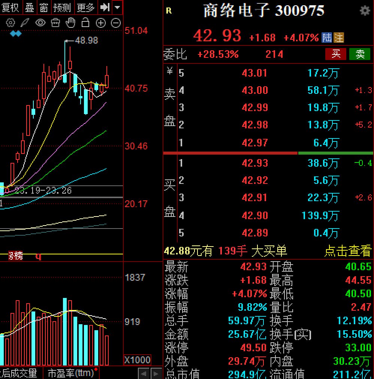Click the 跌停 33.00 limit-down value
Image resolution: width=374 pixels, height=379 pixels.
point(358,348)
